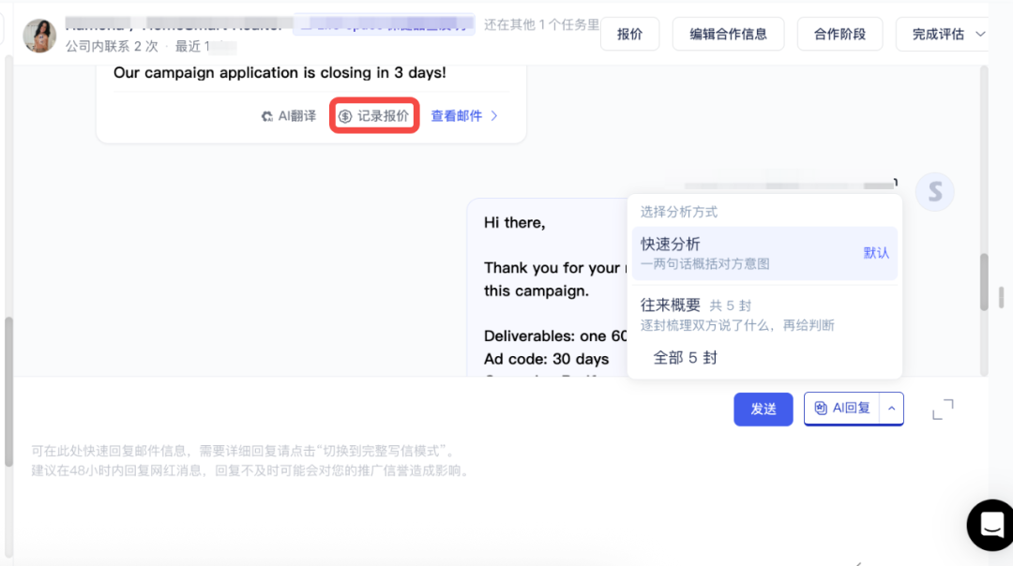Click the left panel scrollbar
Viewport: 1013px width, 566px height.
coord(8,391)
